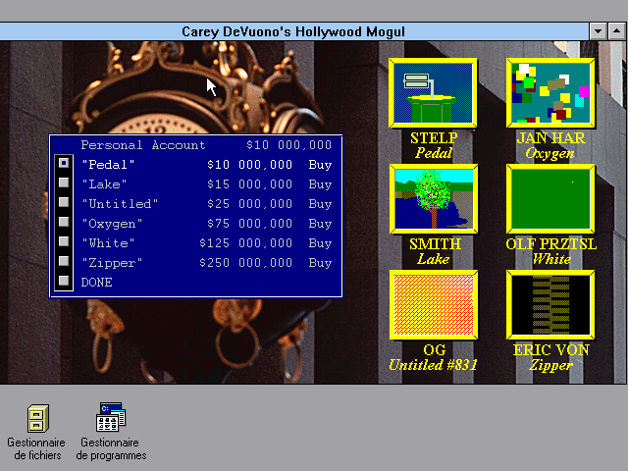The height and width of the screenshot is (471, 628).
Task: Tick the DONE checkbox
Action: point(64,281)
